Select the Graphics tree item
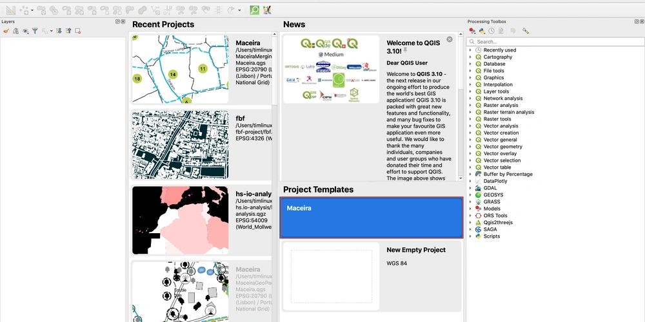This screenshot has width=645, height=322. pyautogui.click(x=493, y=78)
